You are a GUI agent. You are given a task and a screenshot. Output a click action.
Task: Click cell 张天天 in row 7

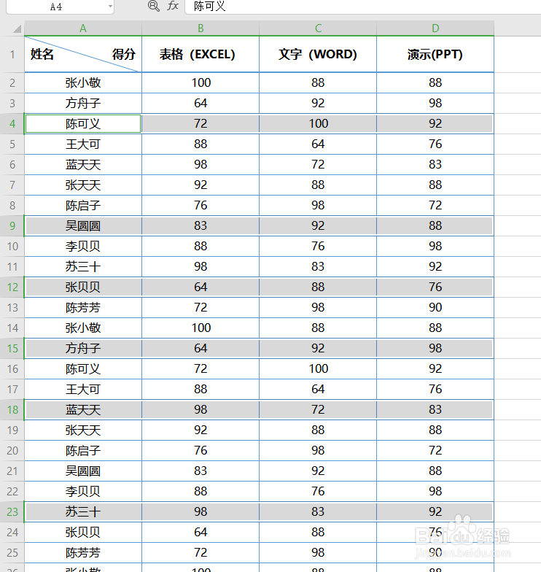click(83, 185)
